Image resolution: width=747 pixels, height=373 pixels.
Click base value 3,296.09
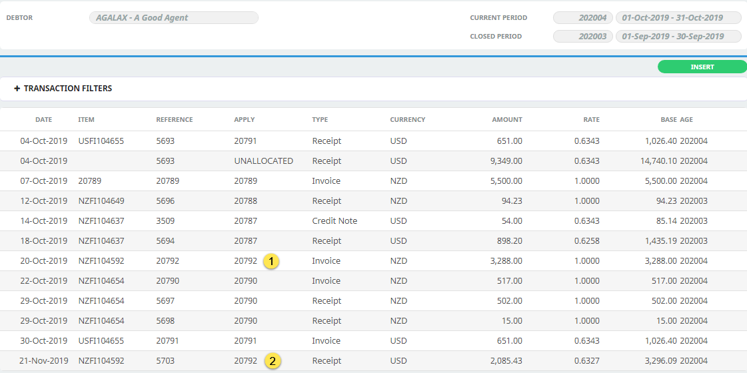pyautogui.click(x=661, y=361)
